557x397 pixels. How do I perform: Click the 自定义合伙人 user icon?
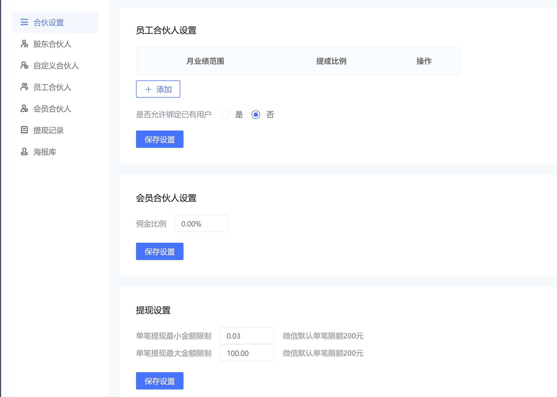tap(24, 65)
